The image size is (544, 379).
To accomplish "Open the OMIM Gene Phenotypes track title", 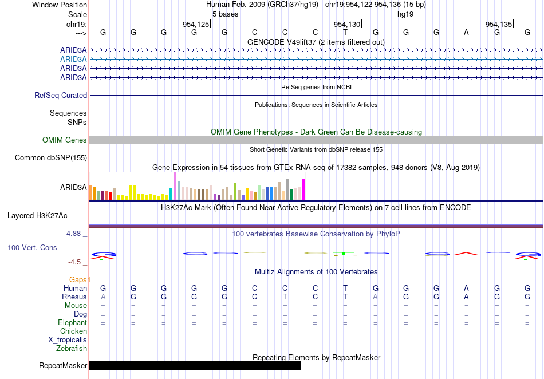I will (316, 132).
